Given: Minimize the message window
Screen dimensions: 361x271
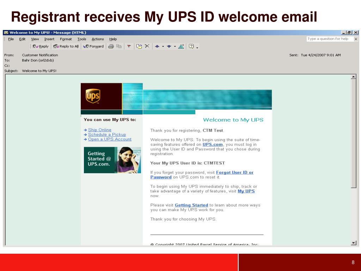Looking at the screenshot, I should click(x=343, y=32).
